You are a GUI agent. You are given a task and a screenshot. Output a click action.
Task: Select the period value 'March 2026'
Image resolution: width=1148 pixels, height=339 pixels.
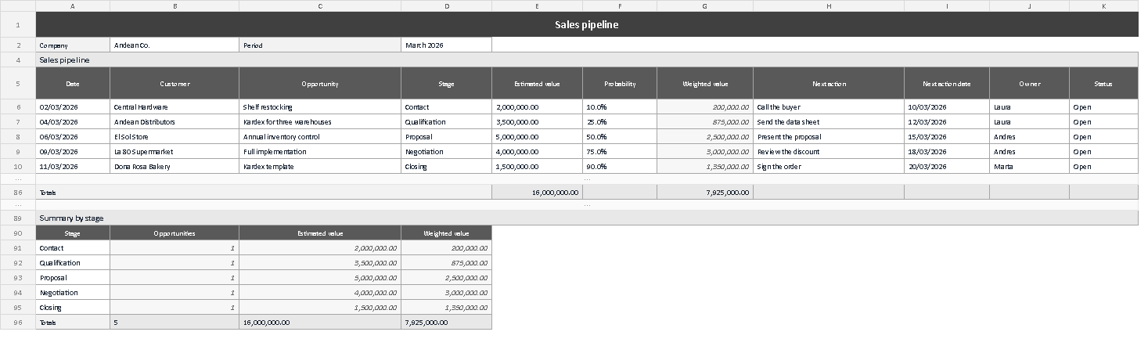[447, 45]
